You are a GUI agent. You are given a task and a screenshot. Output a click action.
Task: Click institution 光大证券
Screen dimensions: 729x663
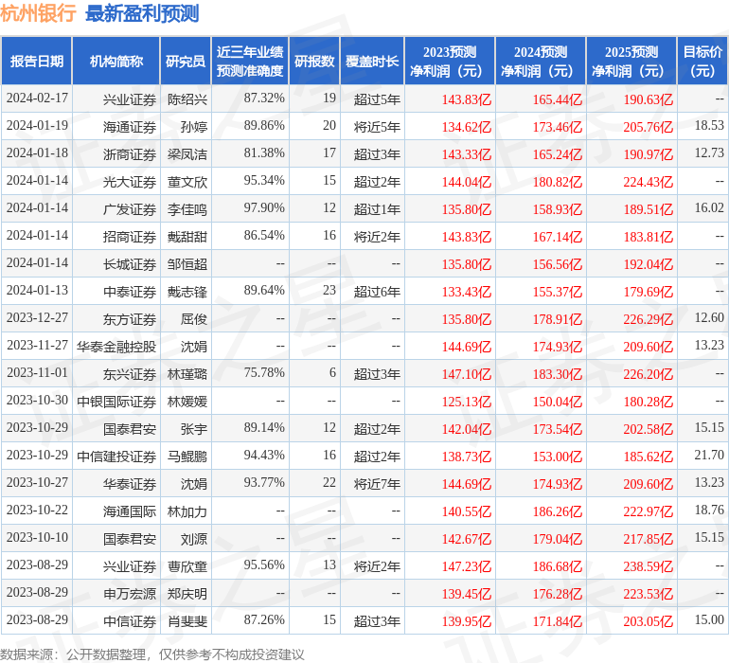pos(130,182)
